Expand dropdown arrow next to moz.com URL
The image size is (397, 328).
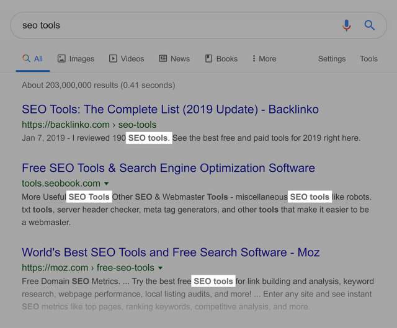click(160, 268)
